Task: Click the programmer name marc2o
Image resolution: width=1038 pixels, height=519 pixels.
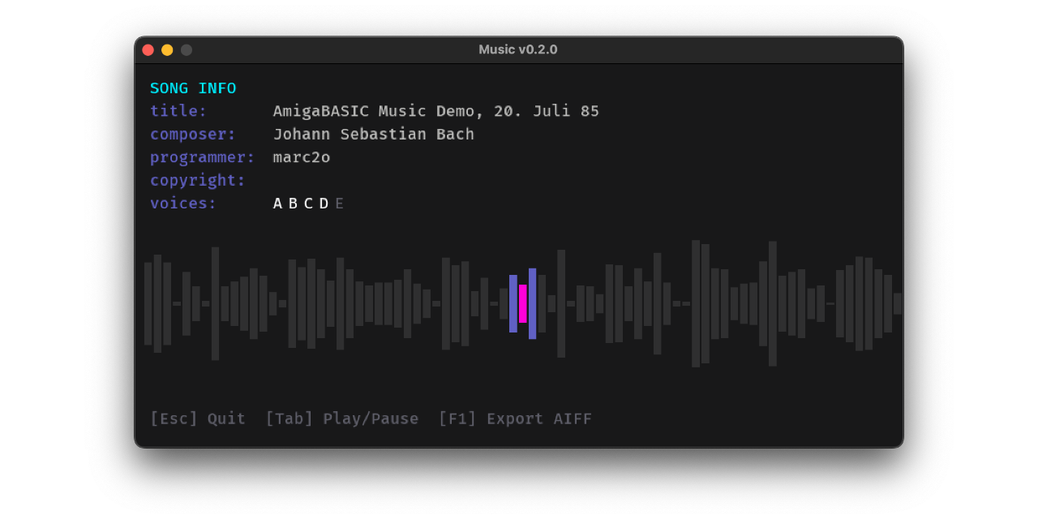Action: click(302, 157)
